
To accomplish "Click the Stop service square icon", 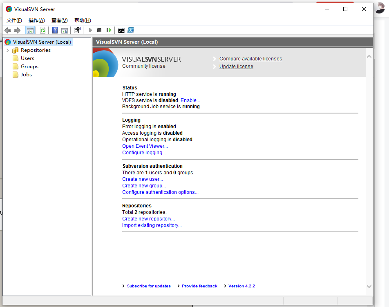I will click(x=99, y=30).
